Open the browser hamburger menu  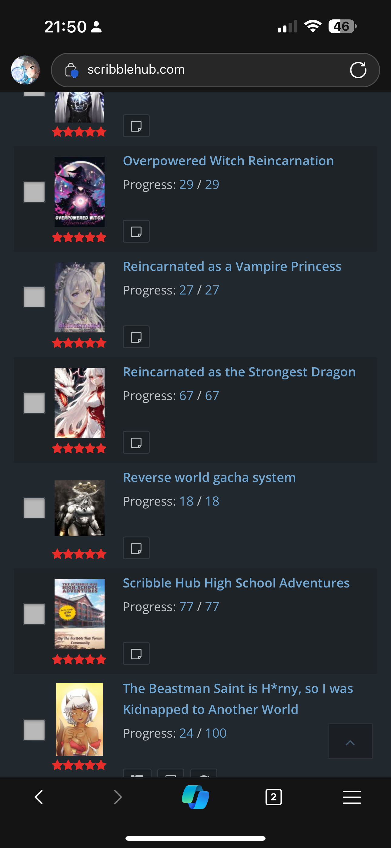coord(352,797)
